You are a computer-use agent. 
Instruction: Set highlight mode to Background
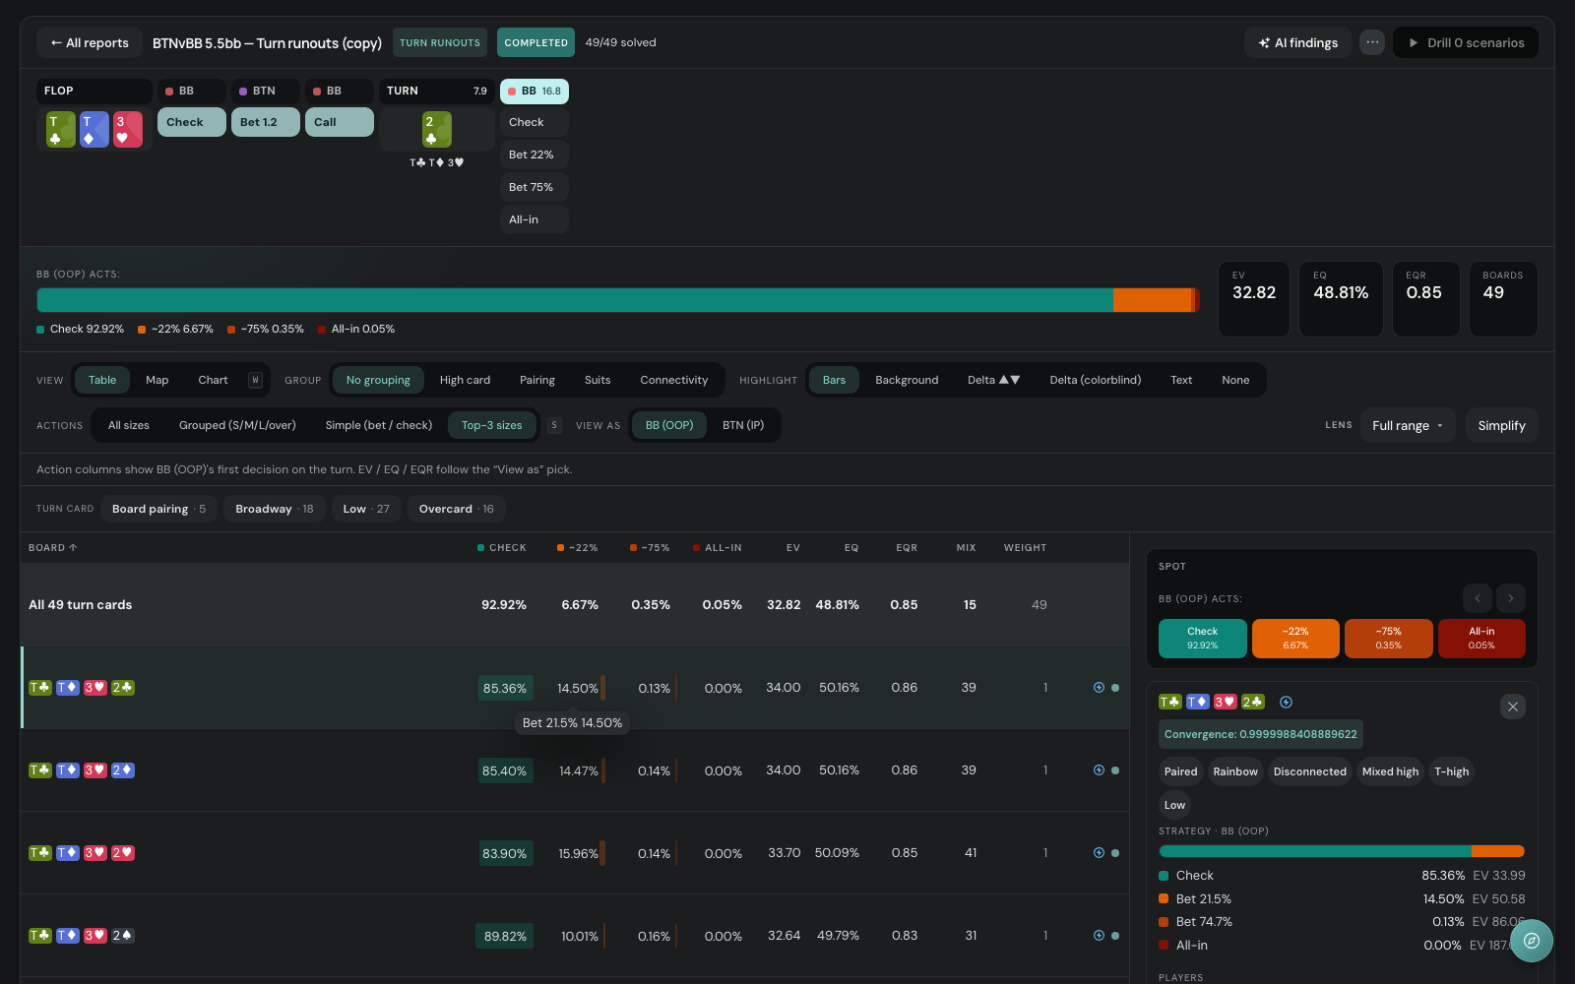click(x=907, y=380)
